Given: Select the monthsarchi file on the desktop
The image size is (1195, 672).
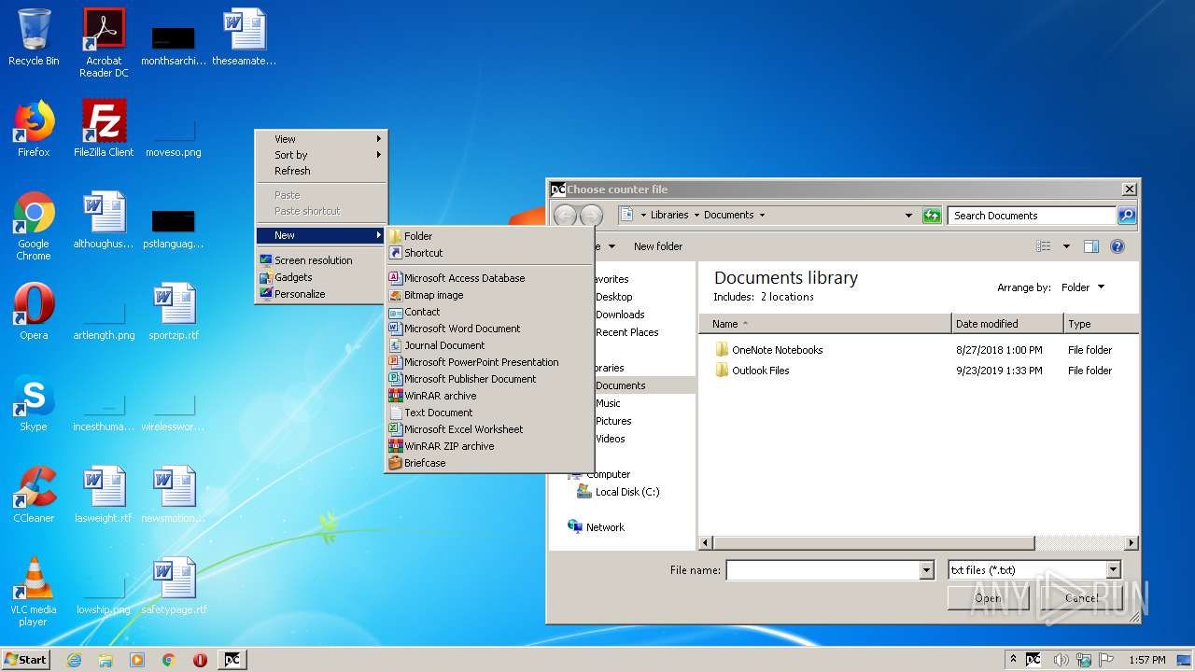Looking at the screenshot, I should click(174, 45).
